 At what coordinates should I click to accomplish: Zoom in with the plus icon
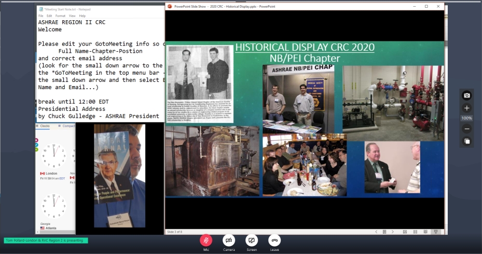pyautogui.click(x=466, y=108)
